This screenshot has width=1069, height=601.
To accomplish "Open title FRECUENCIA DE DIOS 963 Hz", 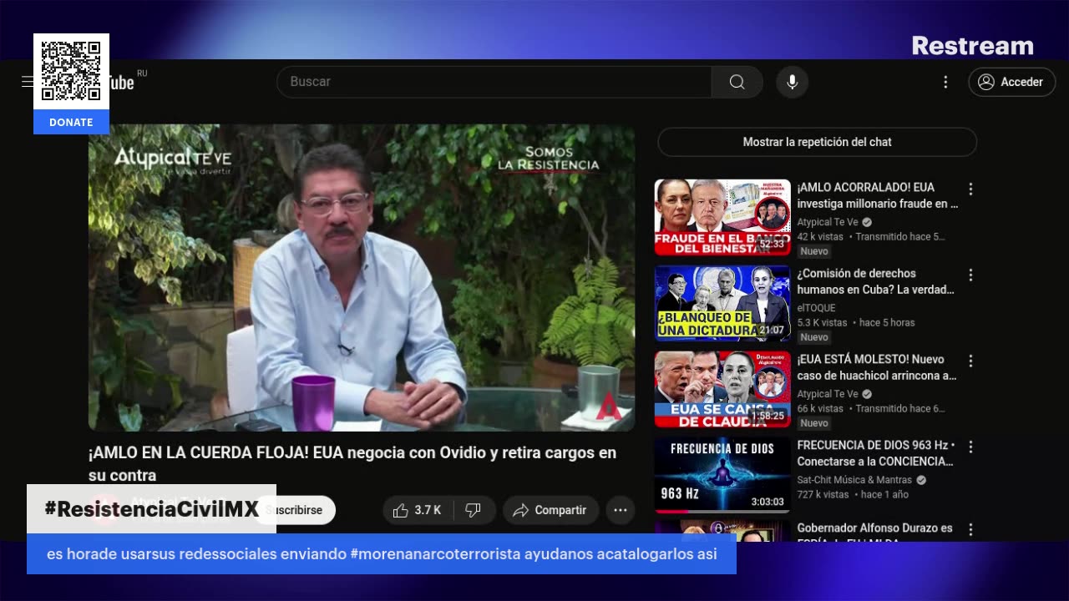I will 876,453.
